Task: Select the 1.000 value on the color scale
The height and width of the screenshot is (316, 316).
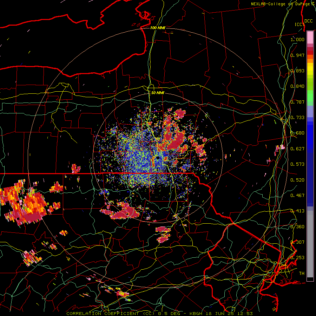Action: coord(297,39)
